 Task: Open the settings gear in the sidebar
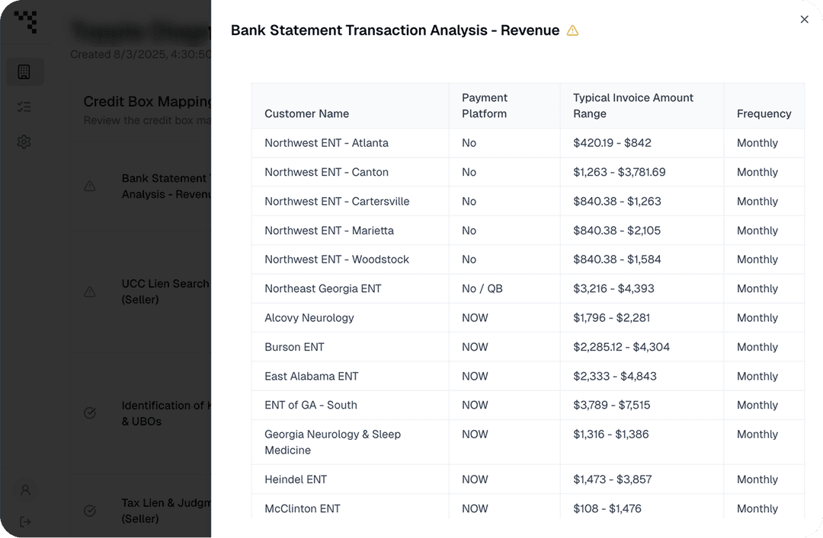tap(24, 142)
